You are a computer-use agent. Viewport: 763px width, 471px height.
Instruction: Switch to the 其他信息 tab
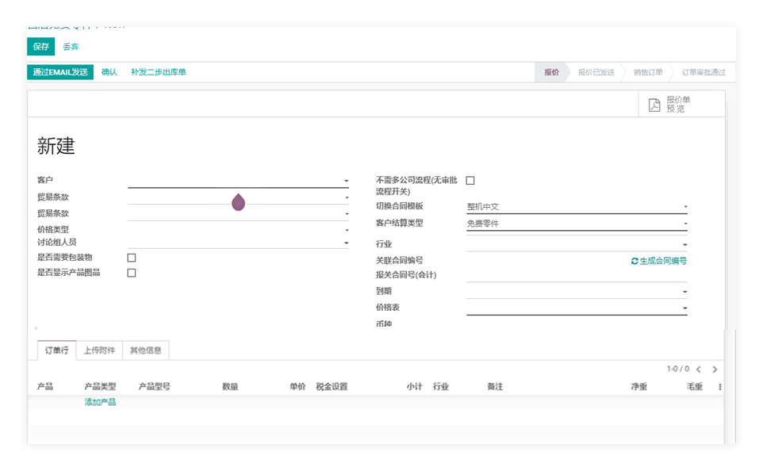click(x=146, y=350)
